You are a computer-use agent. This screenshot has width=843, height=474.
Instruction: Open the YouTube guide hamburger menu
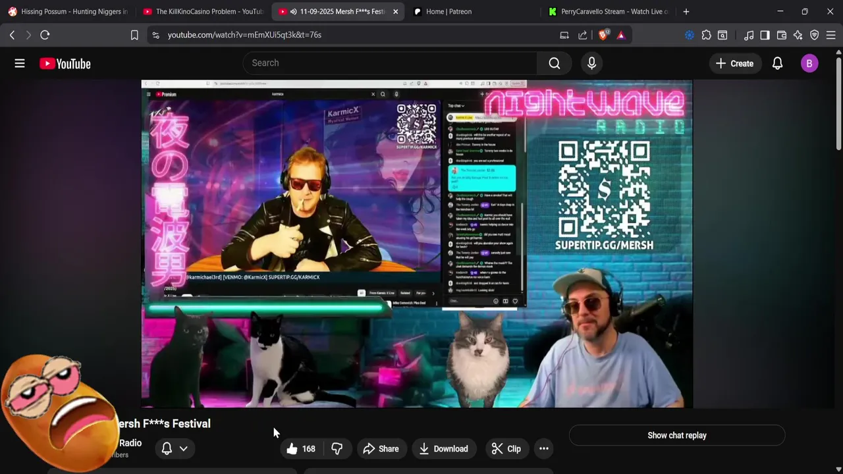point(20,63)
